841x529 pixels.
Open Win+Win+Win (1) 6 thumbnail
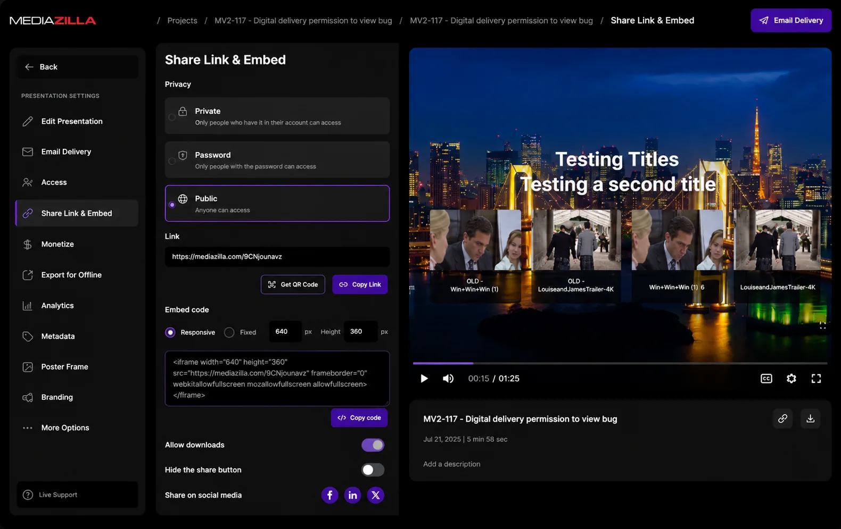(677, 256)
